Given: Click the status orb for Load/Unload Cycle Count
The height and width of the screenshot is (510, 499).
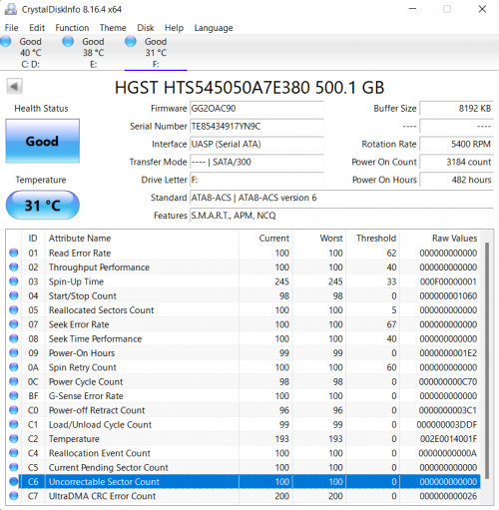Looking at the screenshot, I should [14, 424].
